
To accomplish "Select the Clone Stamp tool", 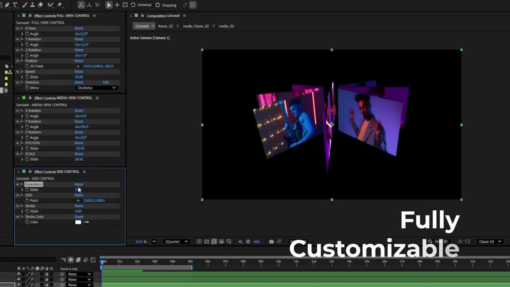I will (32, 5).
